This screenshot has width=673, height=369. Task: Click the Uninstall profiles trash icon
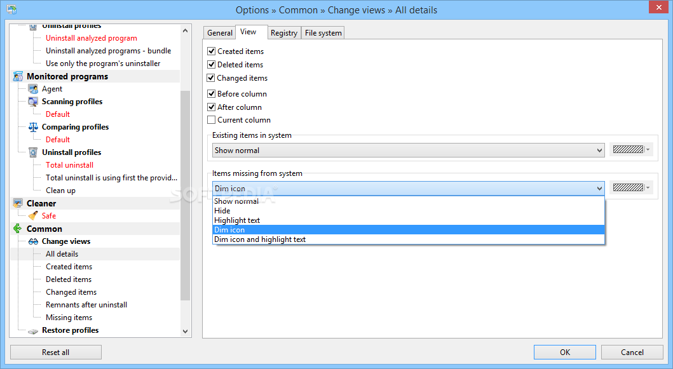33,152
